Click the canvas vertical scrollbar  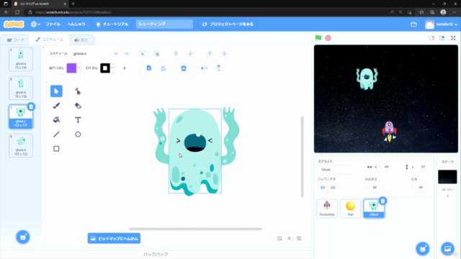coord(302,157)
